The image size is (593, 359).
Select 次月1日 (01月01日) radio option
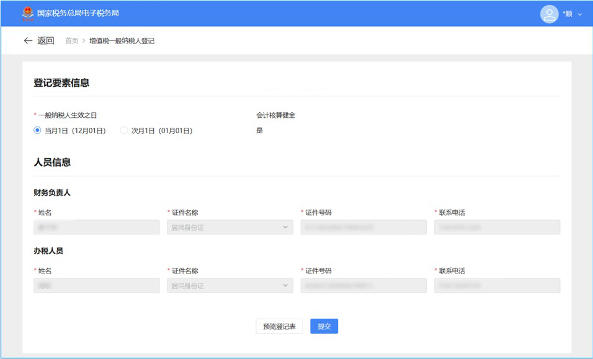pos(124,131)
